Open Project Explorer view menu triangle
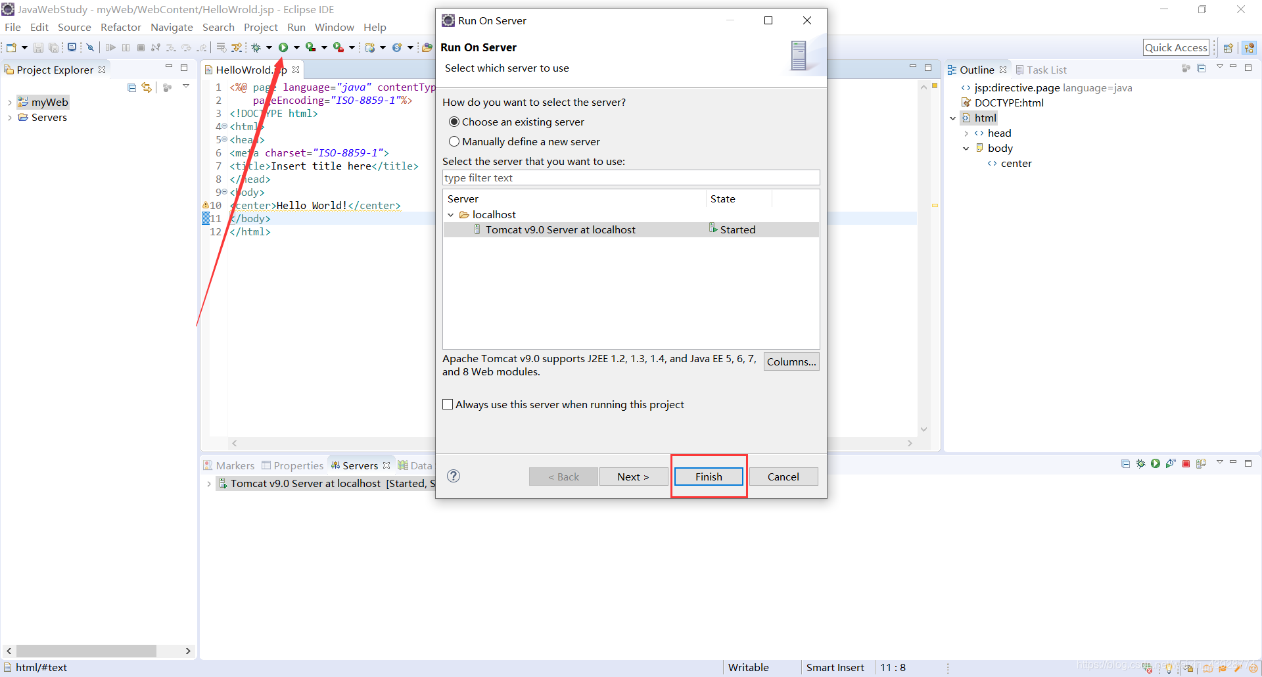Viewport: 1262px width, 677px height. pyautogui.click(x=186, y=86)
